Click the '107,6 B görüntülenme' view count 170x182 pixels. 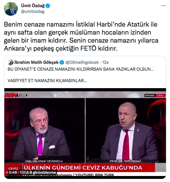(x=38, y=172)
